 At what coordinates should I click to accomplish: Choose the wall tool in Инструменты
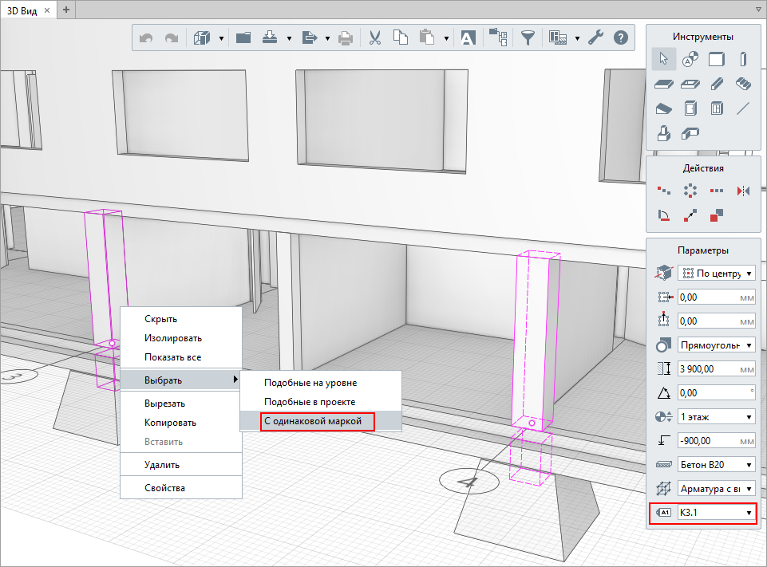click(x=717, y=58)
